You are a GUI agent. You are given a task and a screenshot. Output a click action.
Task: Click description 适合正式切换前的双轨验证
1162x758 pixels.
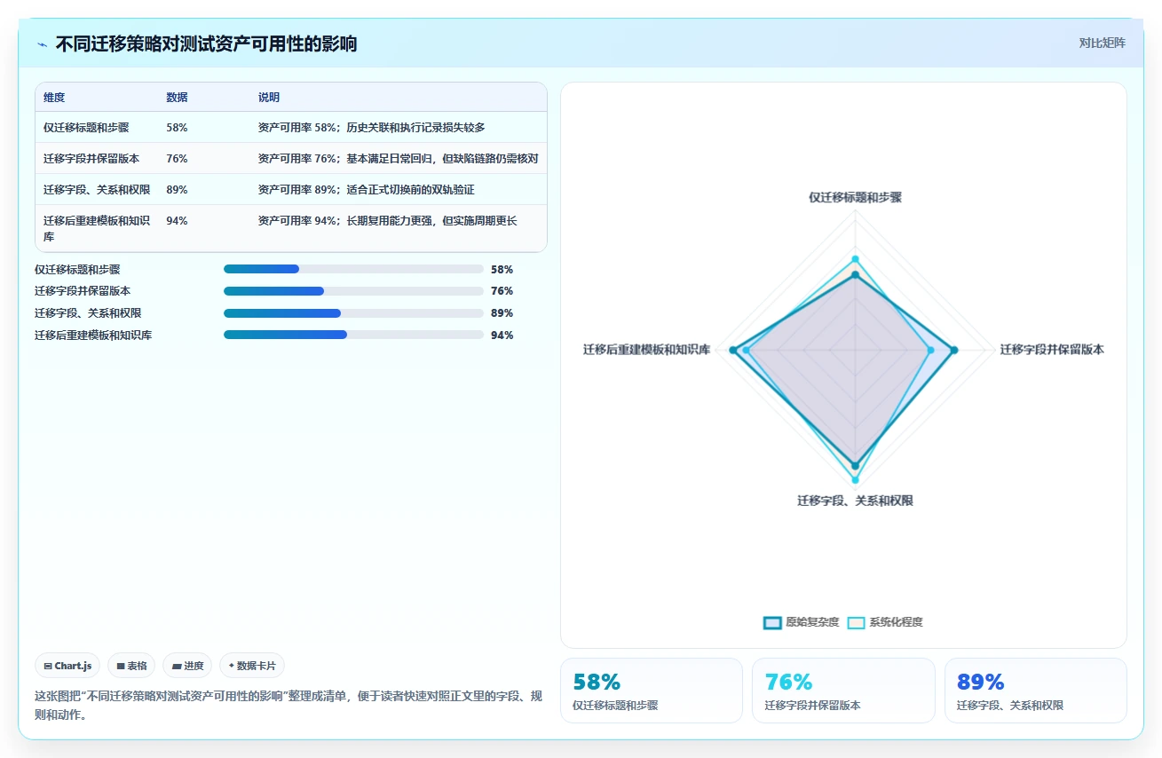click(410, 190)
